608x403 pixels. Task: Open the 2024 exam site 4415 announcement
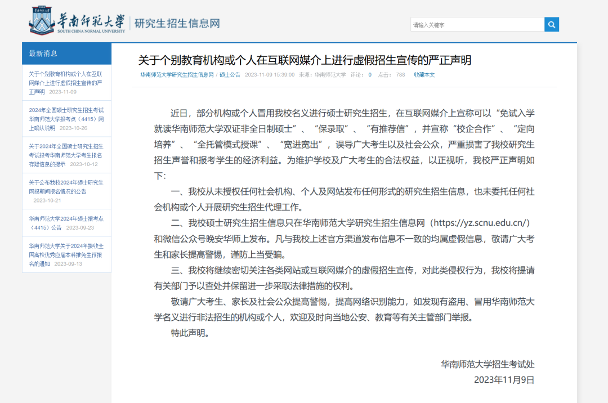pyautogui.click(x=66, y=223)
